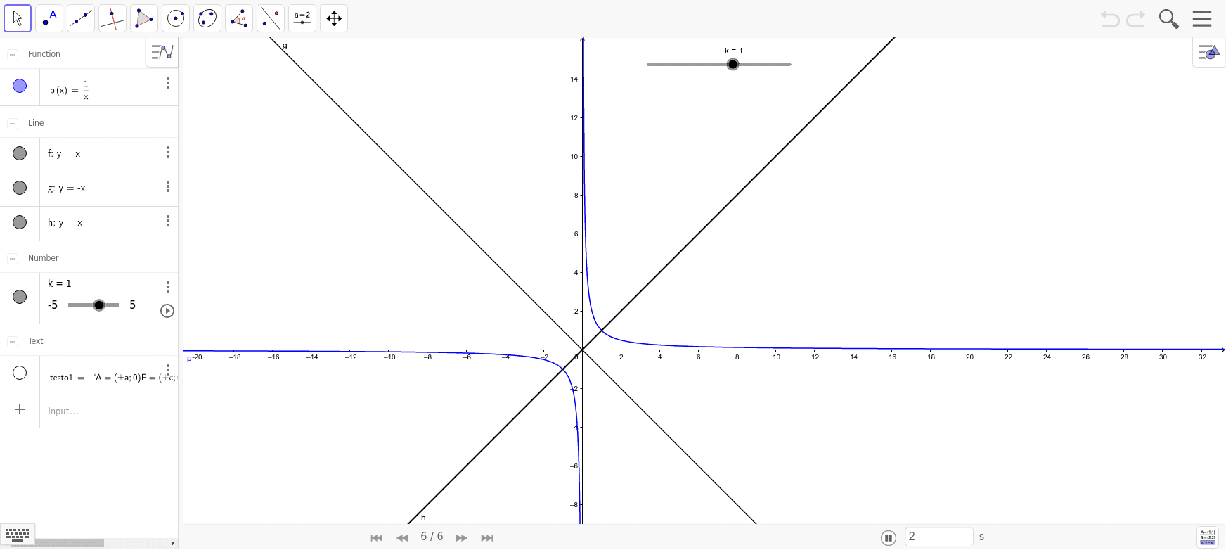Click the Redo arrow
Image resolution: width=1226 pixels, height=550 pixels.
click(x=1136, y=19)
